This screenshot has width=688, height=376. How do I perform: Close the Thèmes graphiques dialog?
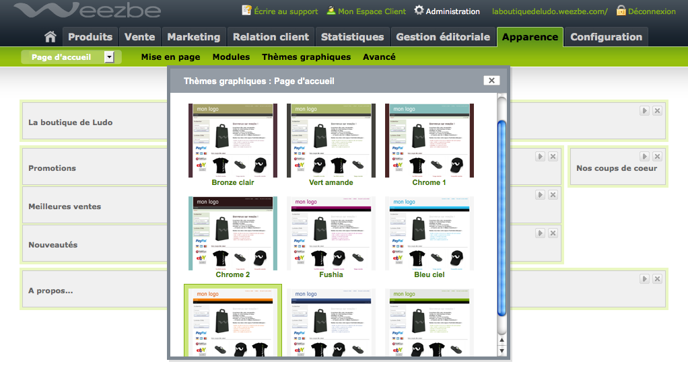491,81
